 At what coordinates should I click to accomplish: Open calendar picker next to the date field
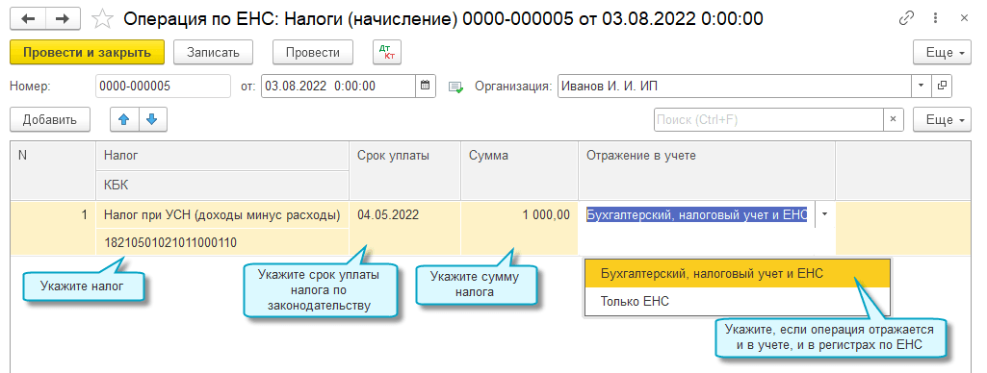tap(426, 86)
